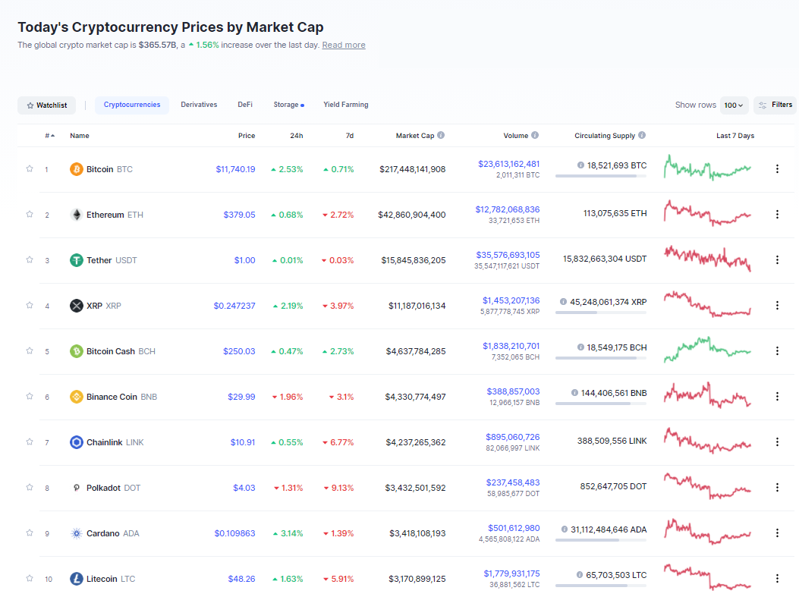Open the more options menu for Bitcoin Cash

777,351
